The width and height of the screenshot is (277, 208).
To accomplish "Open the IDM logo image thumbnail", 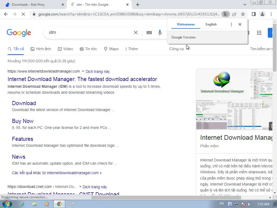I will pyautogui.click(x=223, y=84).
